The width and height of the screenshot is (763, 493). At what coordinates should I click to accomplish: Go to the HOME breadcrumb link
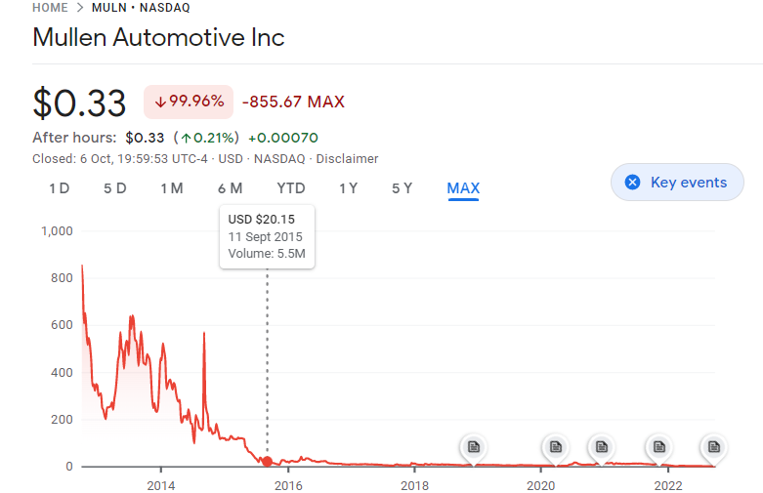50,8
